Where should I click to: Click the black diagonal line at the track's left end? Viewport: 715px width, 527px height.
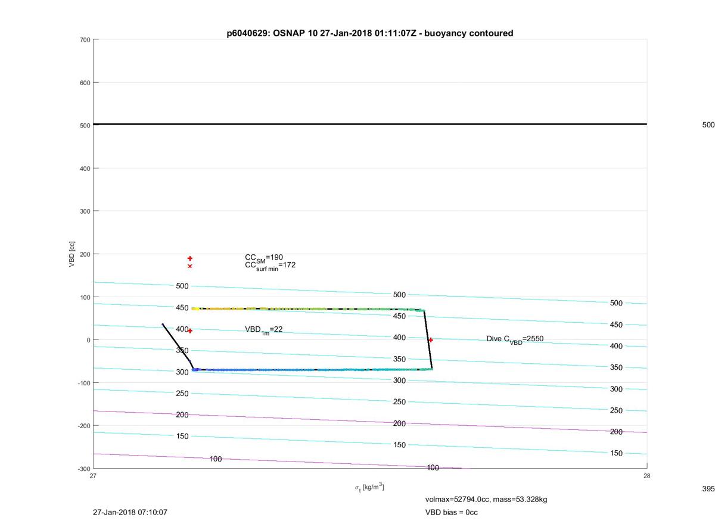(x=177, y=345)
